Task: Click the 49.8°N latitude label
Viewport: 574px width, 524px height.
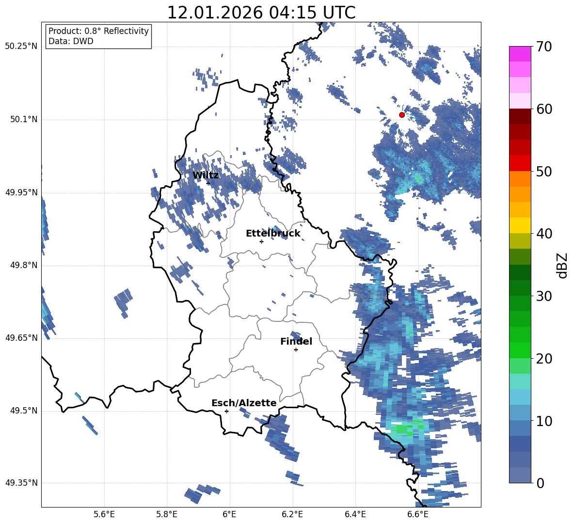Action: [24, 265]
